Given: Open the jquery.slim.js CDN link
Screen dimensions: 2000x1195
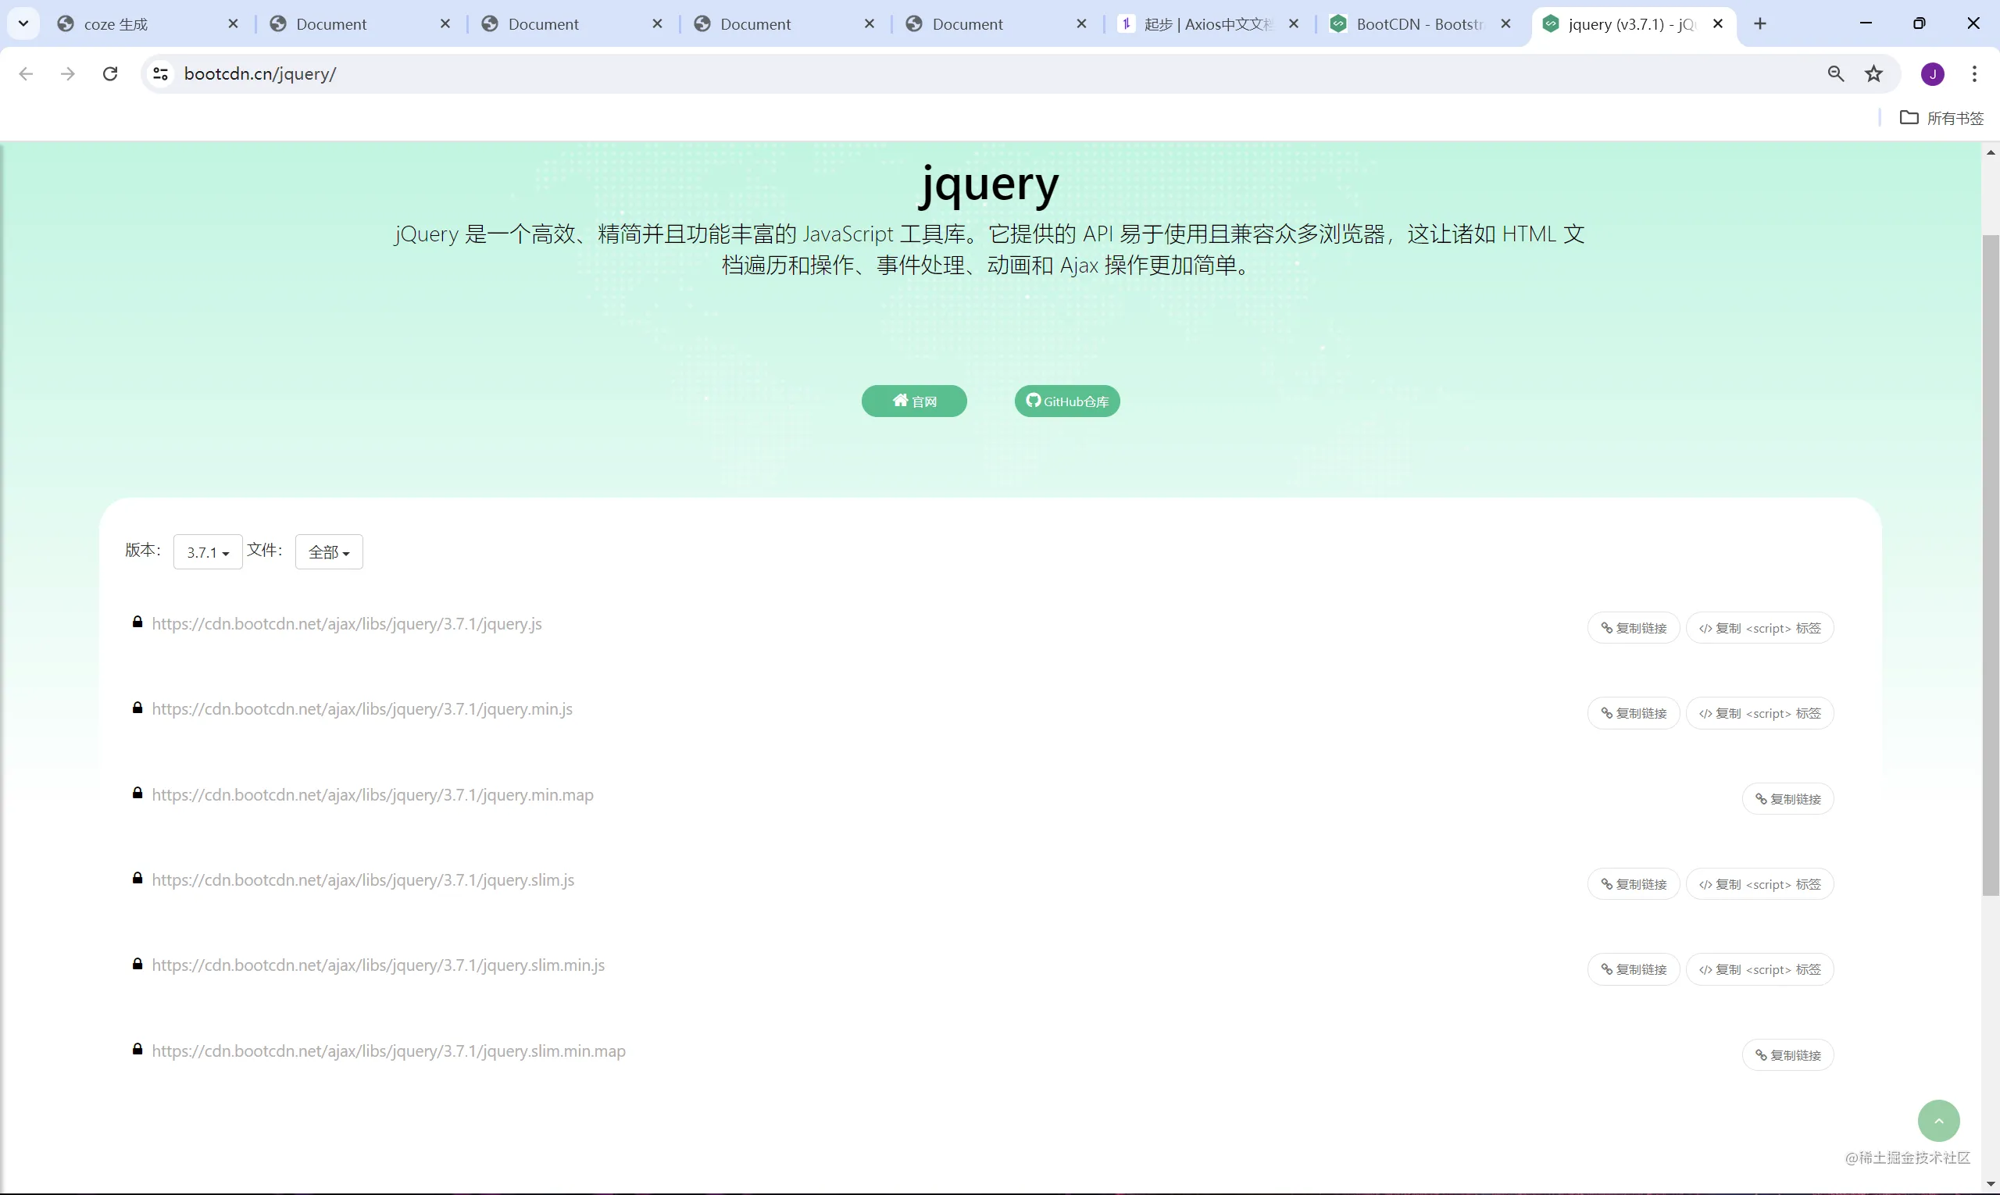Looking at the screenshot, I should point(363,880).
